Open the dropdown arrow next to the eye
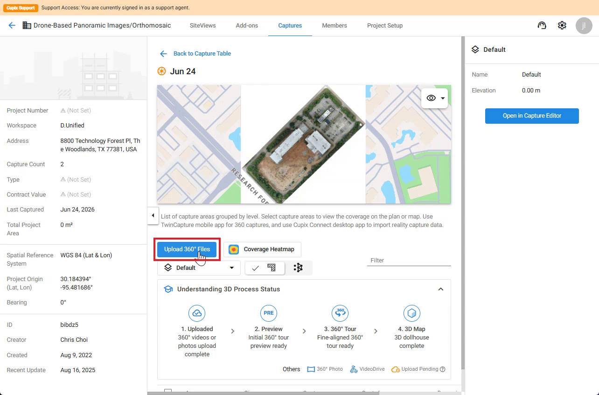599x395 pixels. point(443,99)
